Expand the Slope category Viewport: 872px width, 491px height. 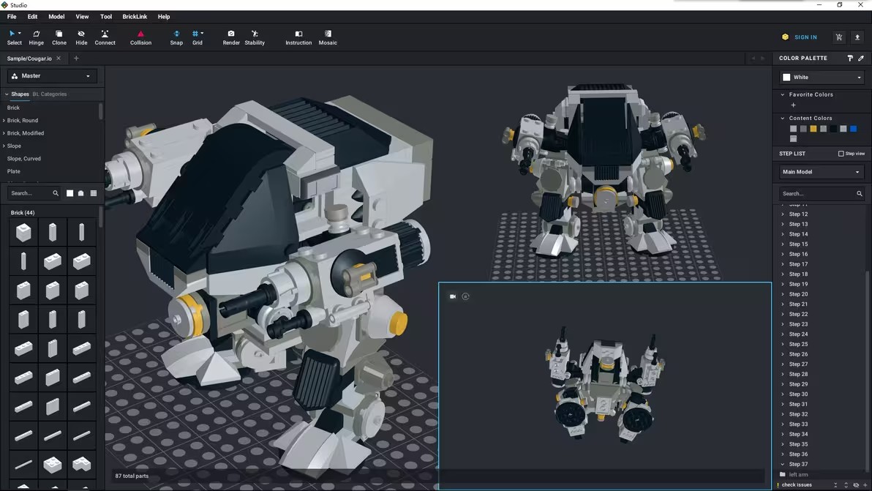(x=4, y=146)
